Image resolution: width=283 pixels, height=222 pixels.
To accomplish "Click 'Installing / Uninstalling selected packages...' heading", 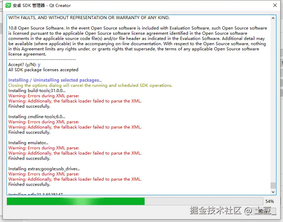I will [55, 80].
